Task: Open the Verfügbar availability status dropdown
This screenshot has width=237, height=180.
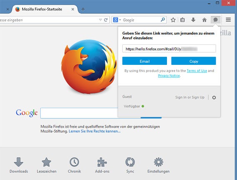Action: click(x=134, y=106)
